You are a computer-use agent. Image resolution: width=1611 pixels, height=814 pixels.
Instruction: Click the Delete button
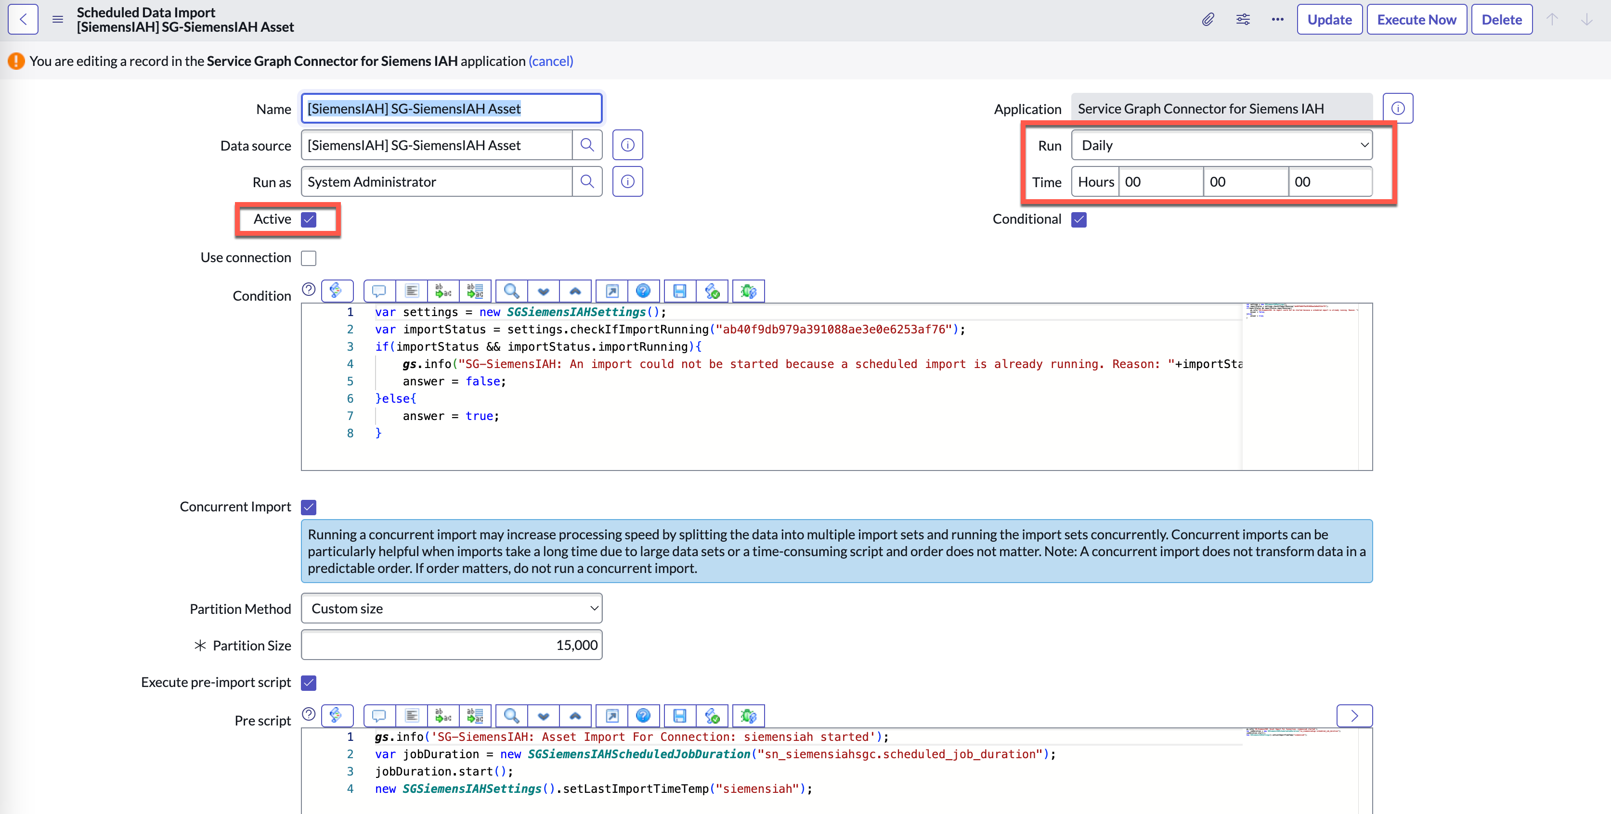pos(1502,19)
